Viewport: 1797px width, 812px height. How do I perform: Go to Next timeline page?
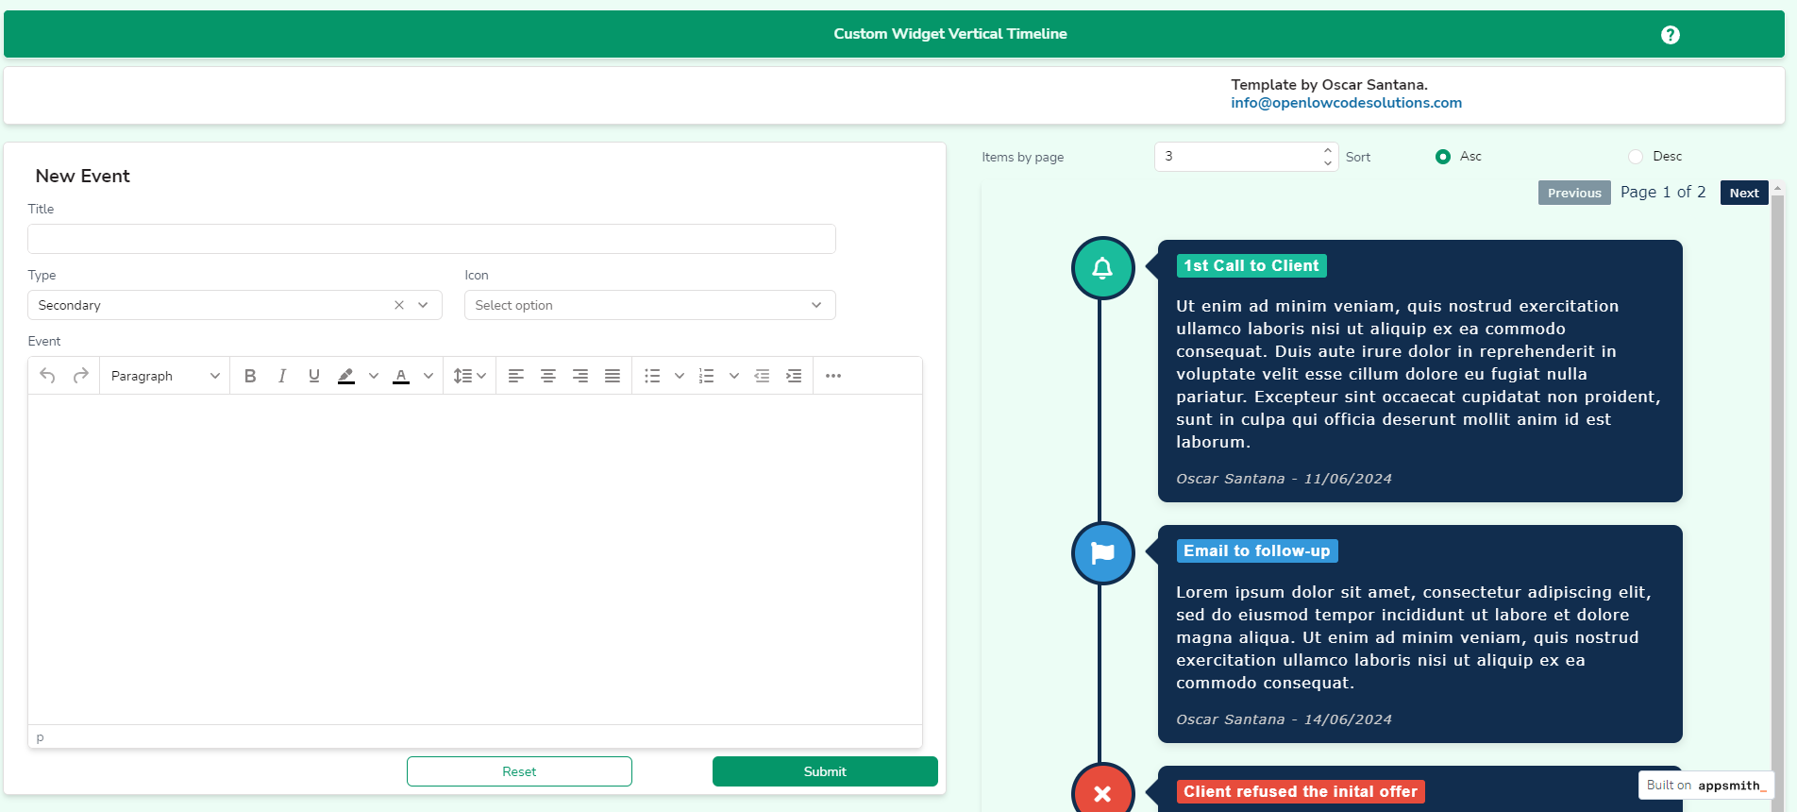1743,193
